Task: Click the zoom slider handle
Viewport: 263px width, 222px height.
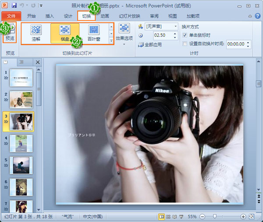Action: (214, 217)
